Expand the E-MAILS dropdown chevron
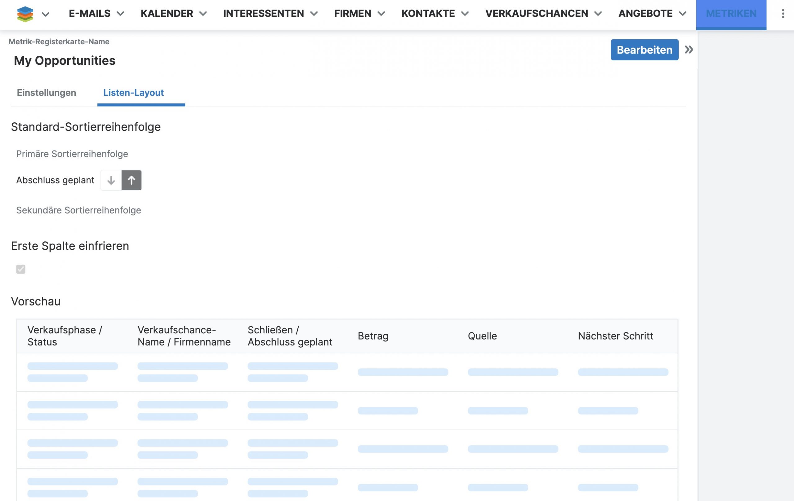 coord(120,14)
